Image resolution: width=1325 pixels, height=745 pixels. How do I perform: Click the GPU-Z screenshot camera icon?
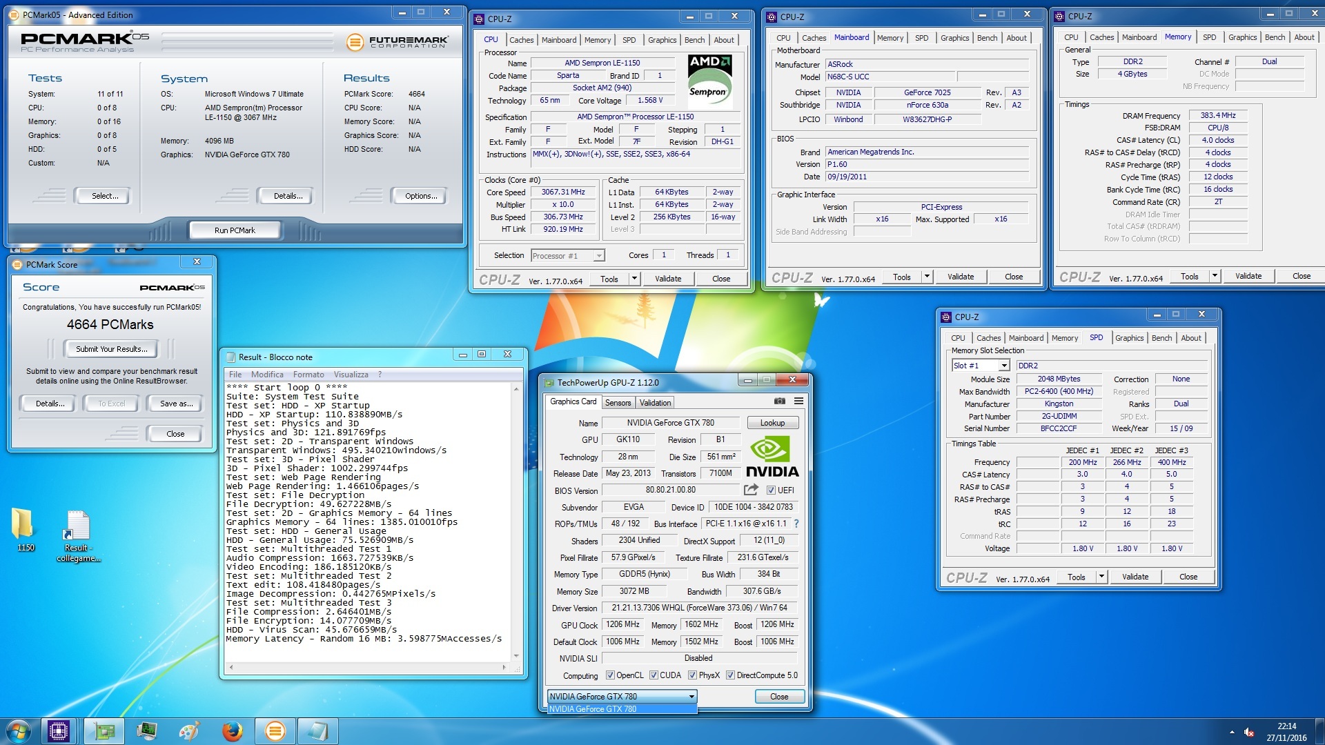point(779,401)
